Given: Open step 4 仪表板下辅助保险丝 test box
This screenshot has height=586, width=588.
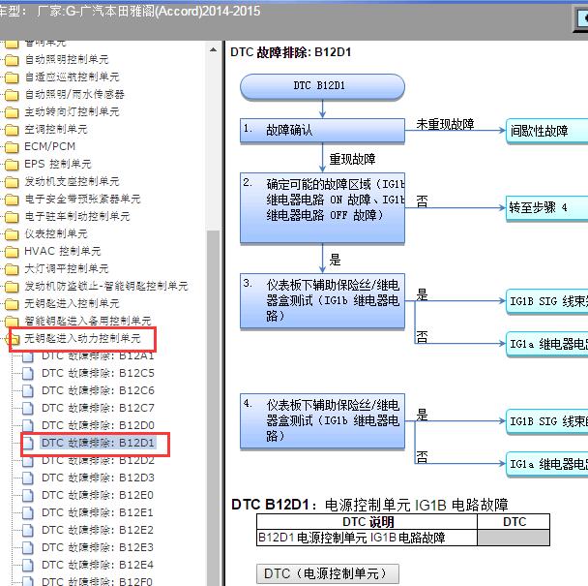Looking at the screenshot, I should click(x=322, y=421).
